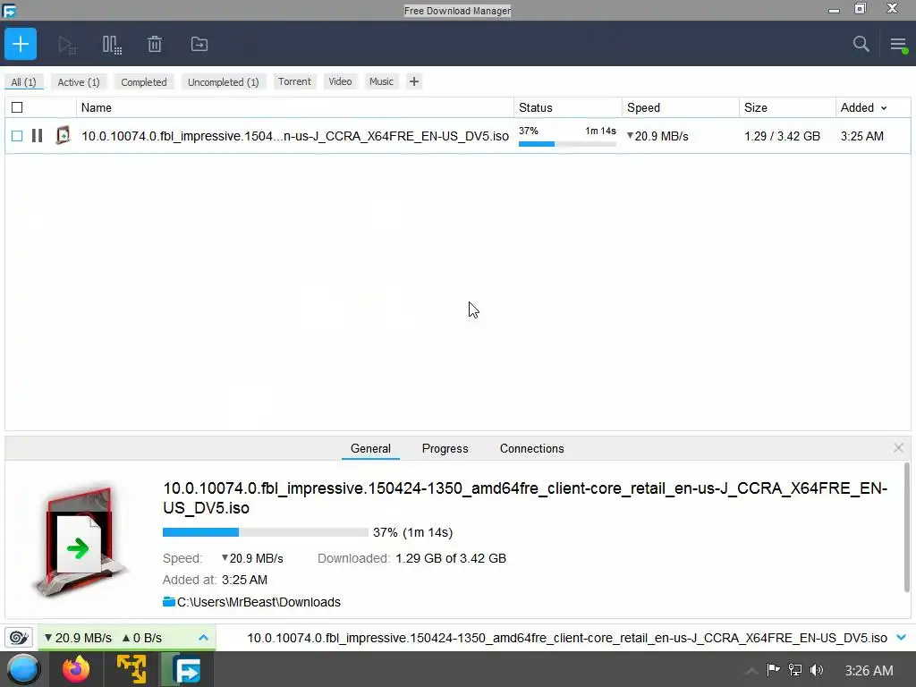
Task: Click the details panel progress bar
Action: point(265,532)
